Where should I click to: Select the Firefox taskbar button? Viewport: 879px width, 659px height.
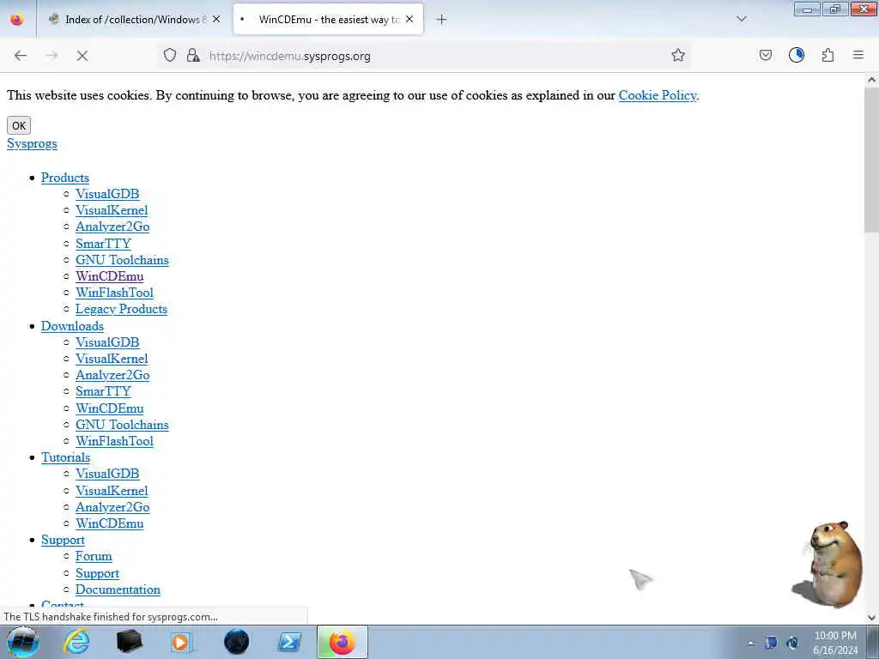tap(343, 642)
